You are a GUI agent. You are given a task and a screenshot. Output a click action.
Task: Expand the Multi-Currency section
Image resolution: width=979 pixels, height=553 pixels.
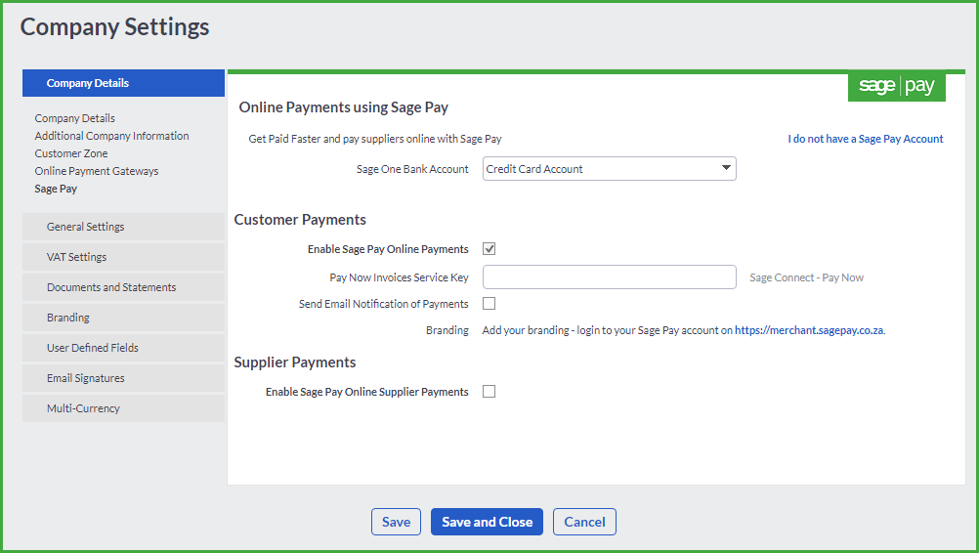124,408
